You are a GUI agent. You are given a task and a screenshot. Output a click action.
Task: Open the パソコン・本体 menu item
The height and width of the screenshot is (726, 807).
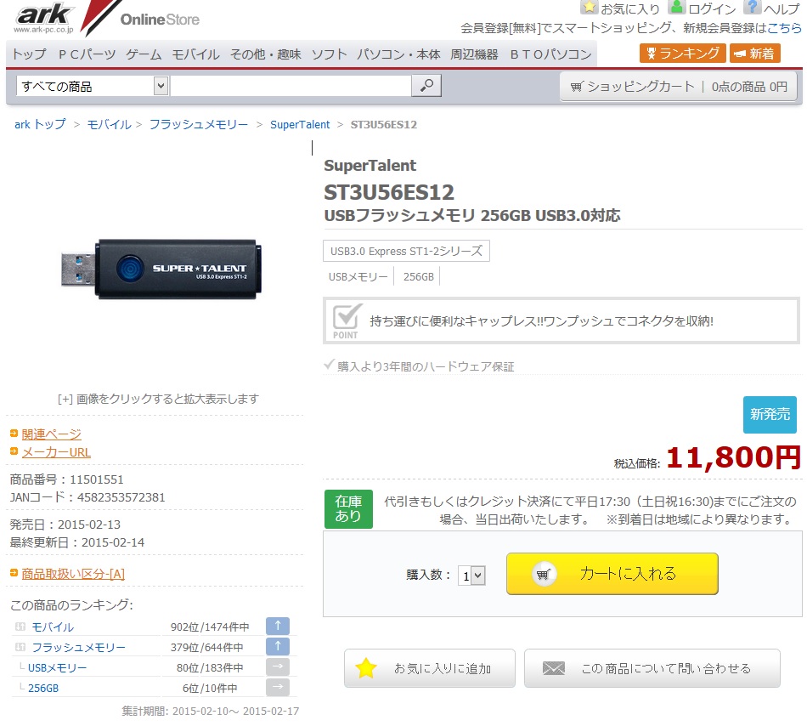click(x=399, y=54)
